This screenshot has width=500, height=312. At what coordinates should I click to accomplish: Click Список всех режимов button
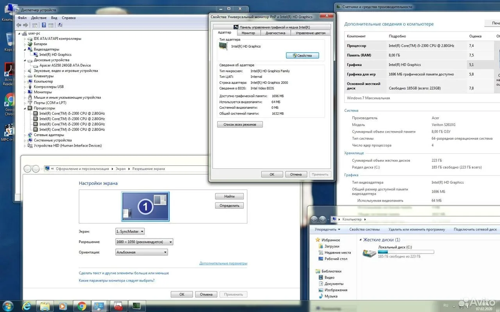tap(240, 124)
